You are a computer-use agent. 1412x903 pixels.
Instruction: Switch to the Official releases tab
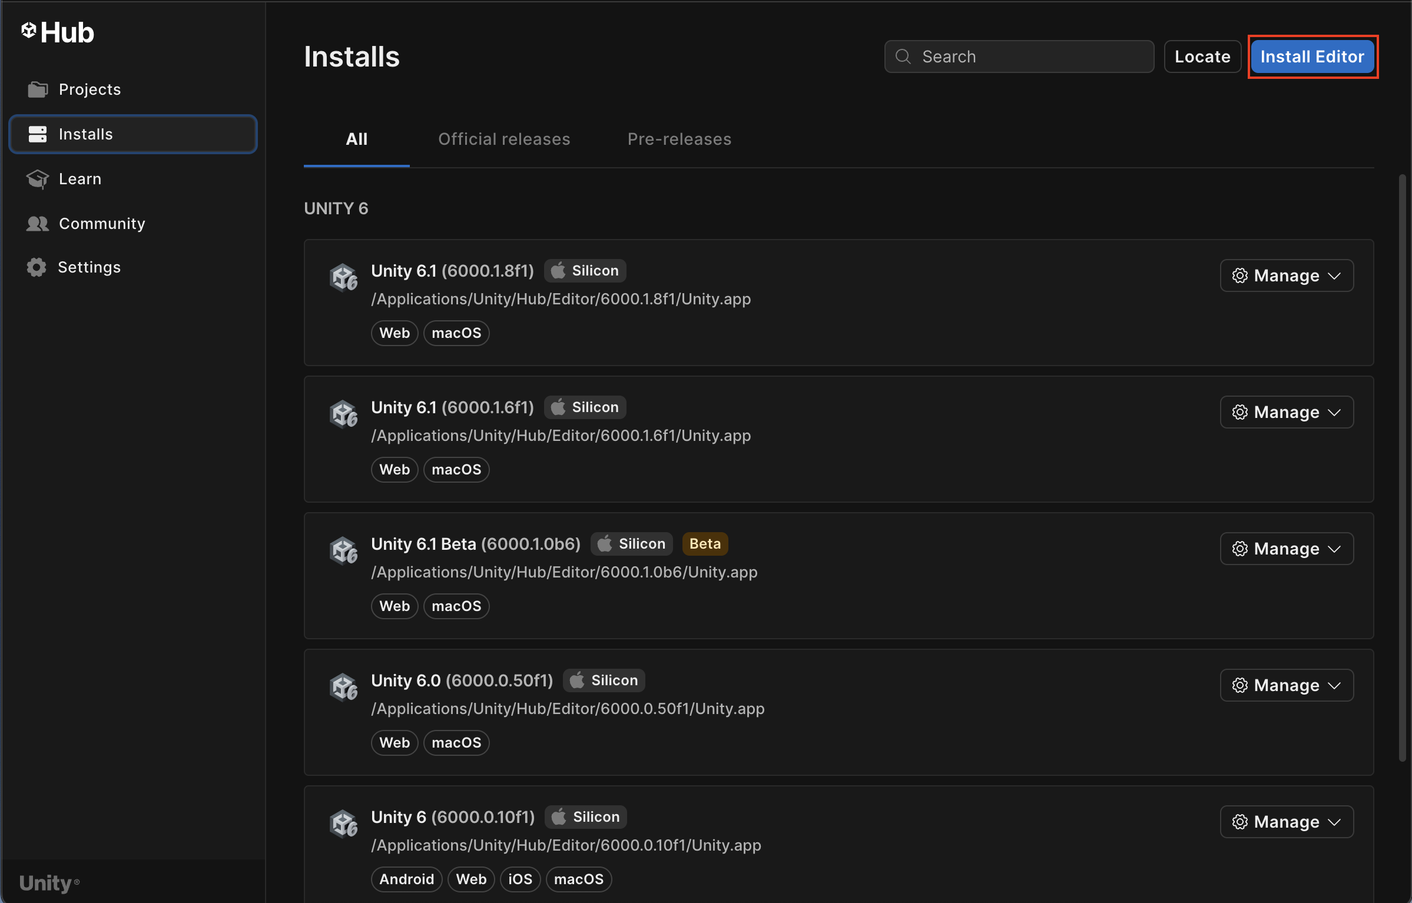(503, 139)
